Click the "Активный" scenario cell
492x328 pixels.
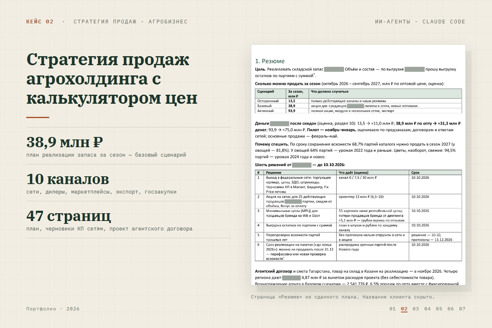point(270,111)
